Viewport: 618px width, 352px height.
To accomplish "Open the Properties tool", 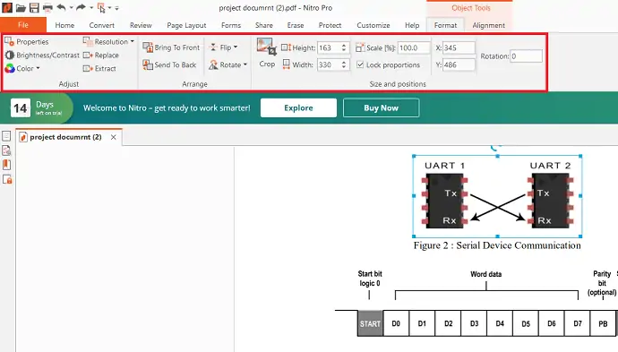I will point(26,42).
